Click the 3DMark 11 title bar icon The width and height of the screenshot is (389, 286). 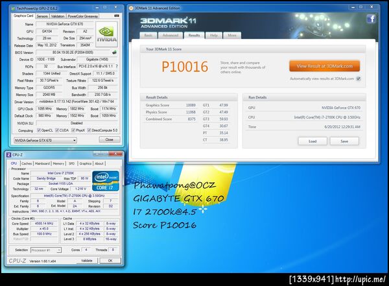131,8
